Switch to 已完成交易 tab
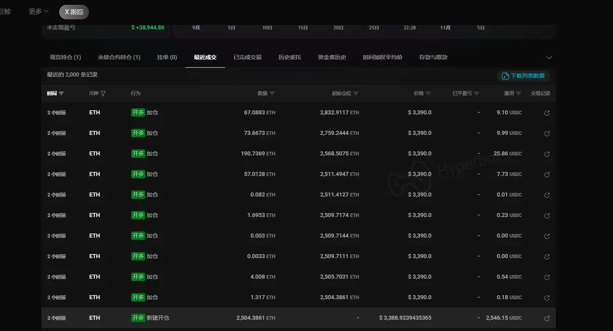This screenshot has height=331, width=613. 248,57
